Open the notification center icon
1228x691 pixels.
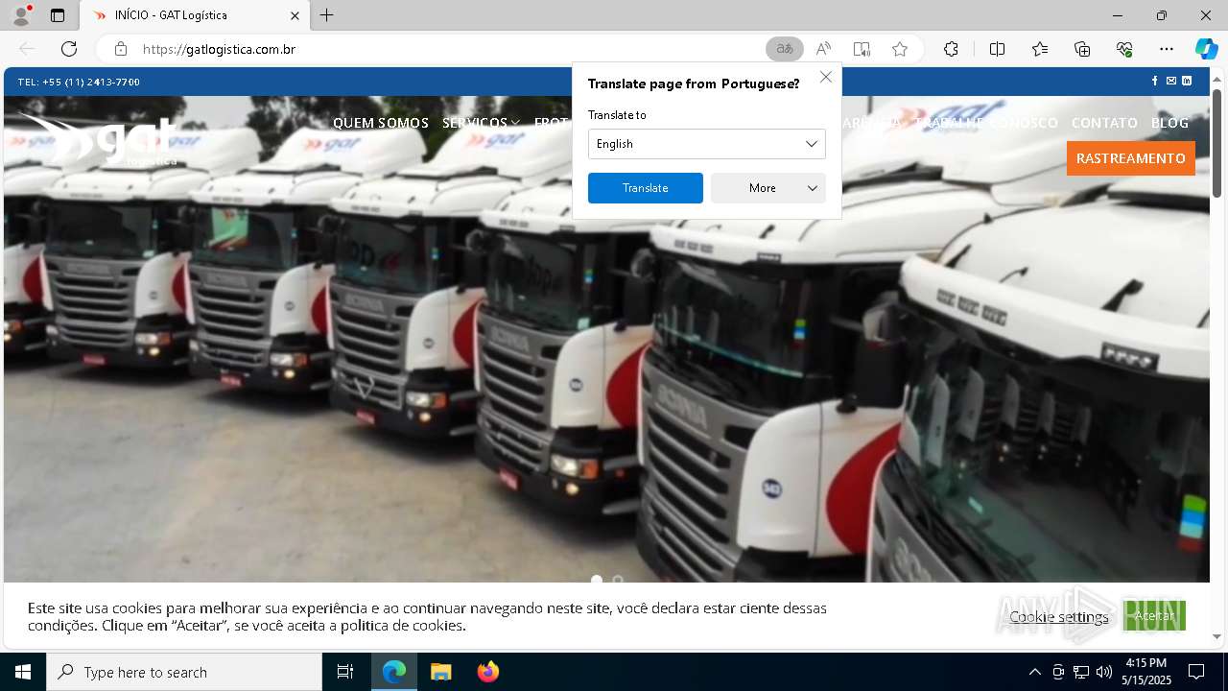[x=1196, y=672]
